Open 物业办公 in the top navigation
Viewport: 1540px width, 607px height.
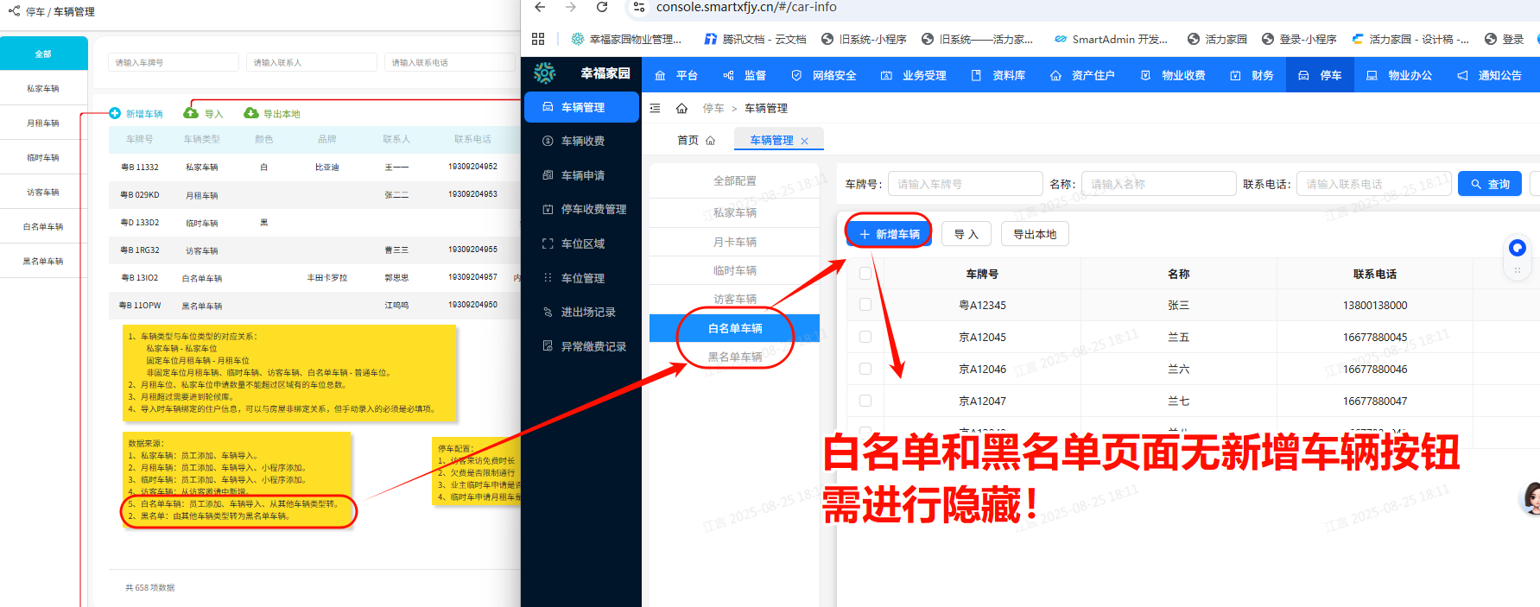tap(1398, 76)
